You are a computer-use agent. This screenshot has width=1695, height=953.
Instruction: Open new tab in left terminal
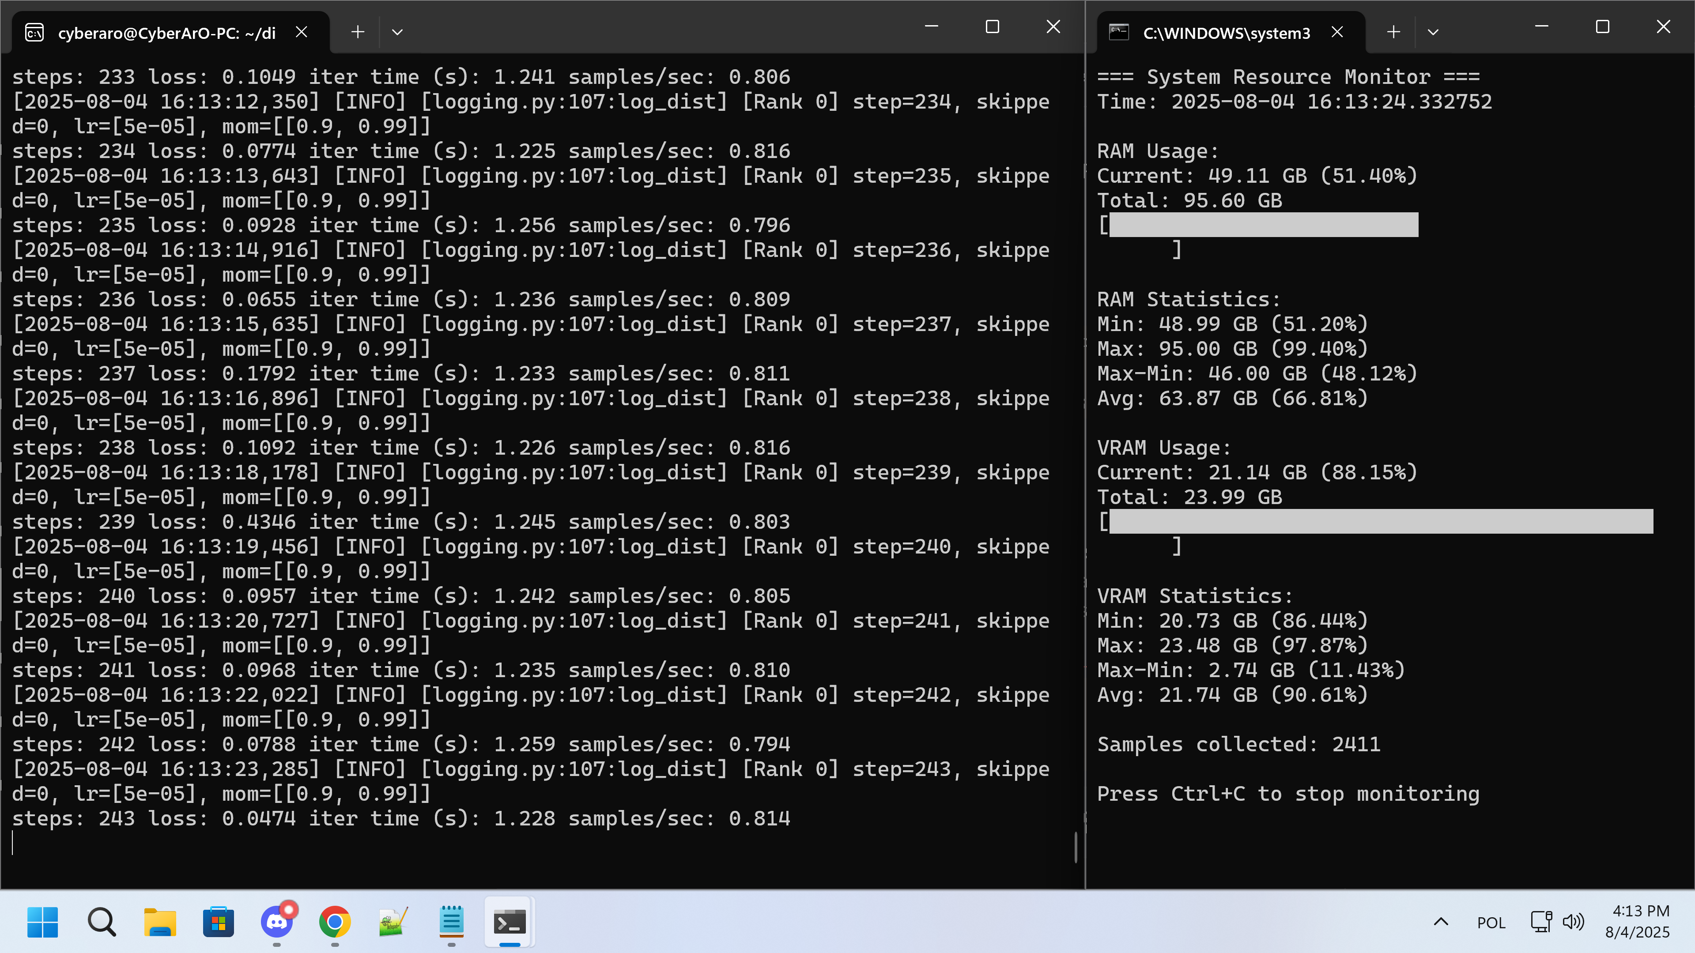tap(357, 32)
